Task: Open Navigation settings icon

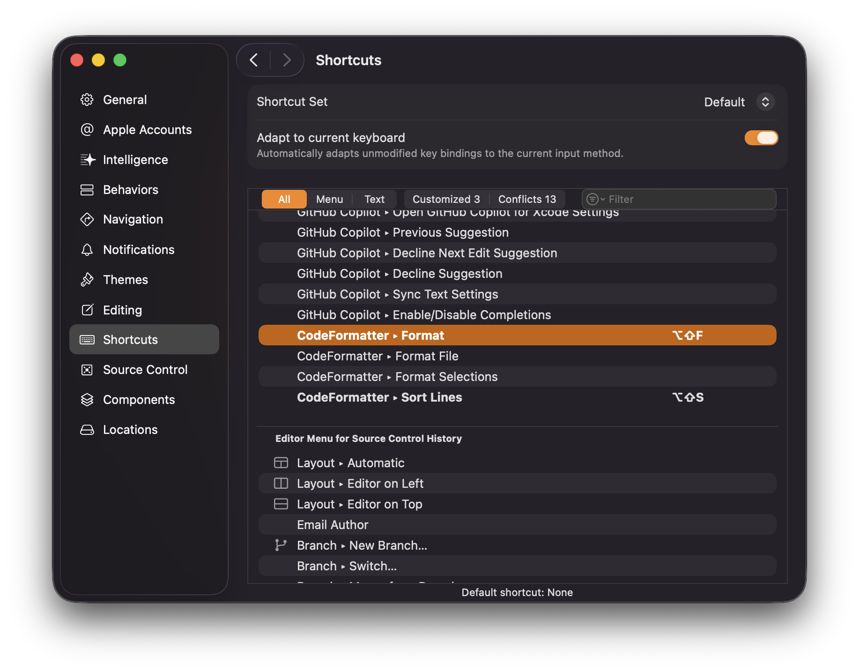Action: tap(87, 219)
